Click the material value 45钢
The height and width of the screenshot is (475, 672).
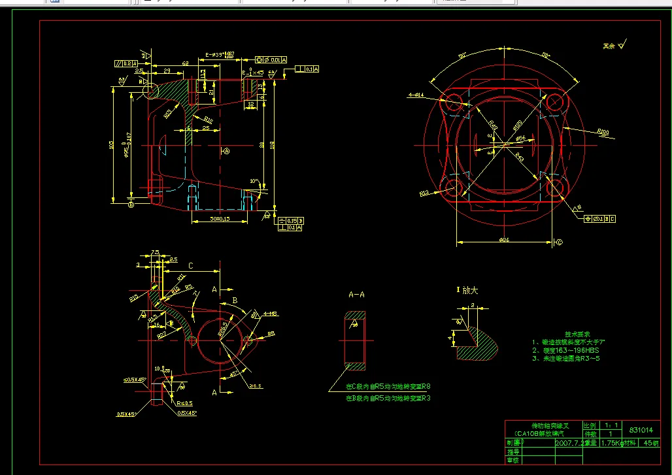[x=651, y=443]
